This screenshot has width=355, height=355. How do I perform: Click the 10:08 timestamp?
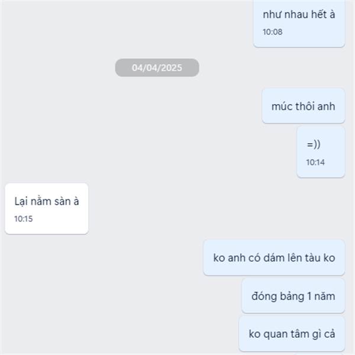273,32
